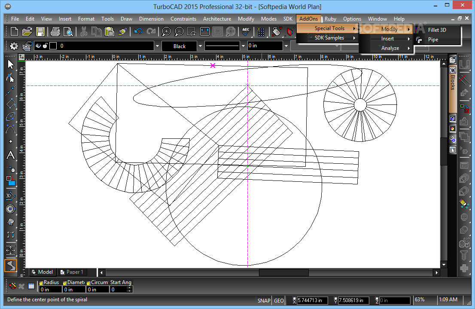
Task: Click the line style preview sample
Action: click(222, 46)
